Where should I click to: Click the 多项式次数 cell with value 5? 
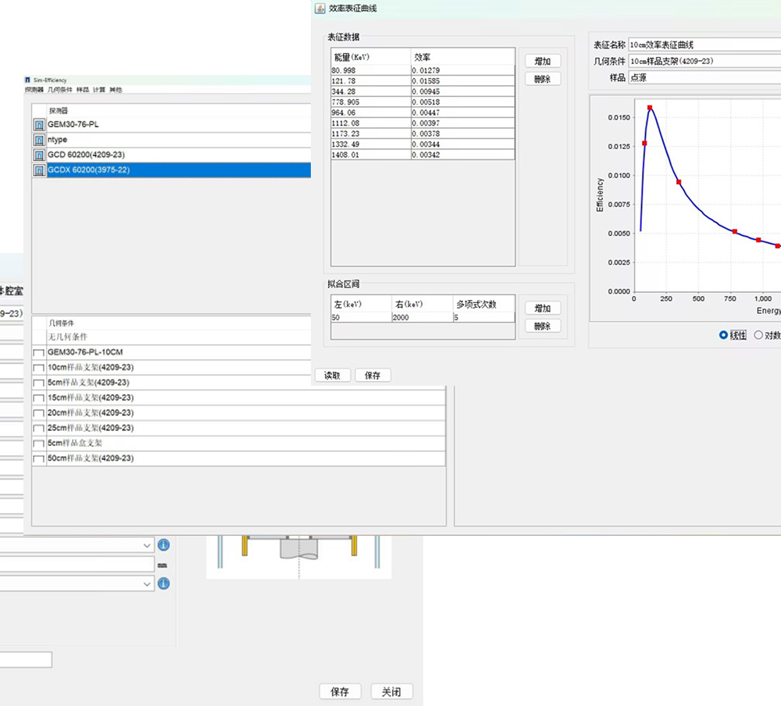[483, 318]
